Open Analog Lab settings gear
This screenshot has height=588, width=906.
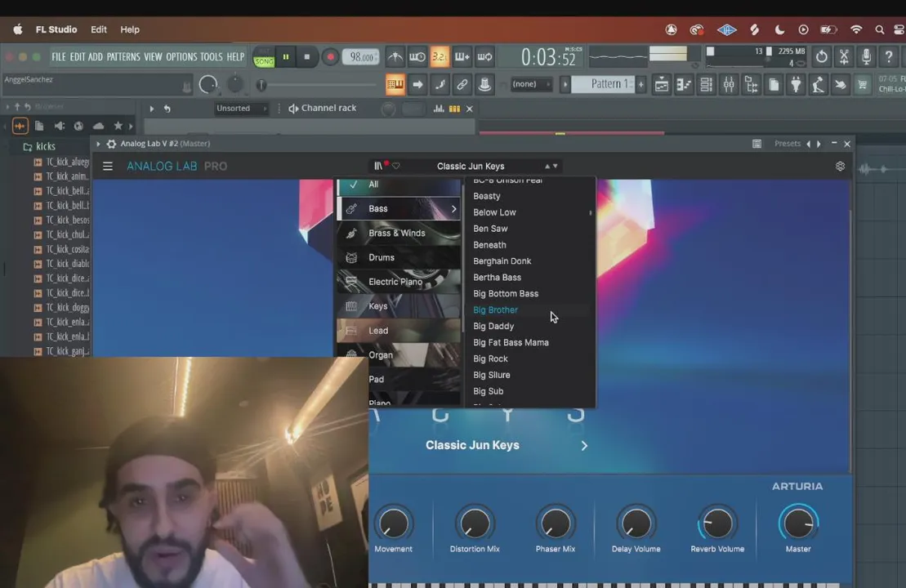pos(840,167)
